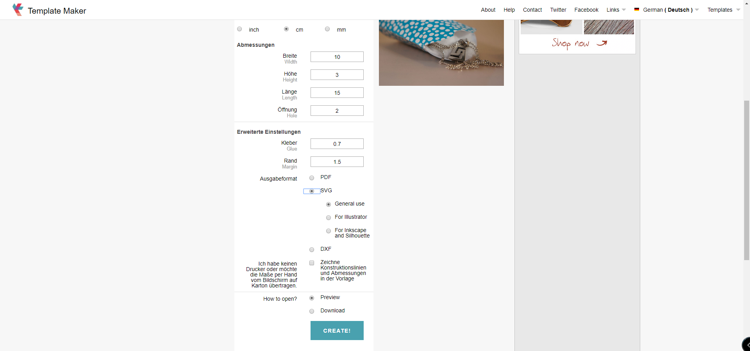Select the Download open option
This screenshot has height=351, width=750.
pyautogui.click(x=312, y=311)
